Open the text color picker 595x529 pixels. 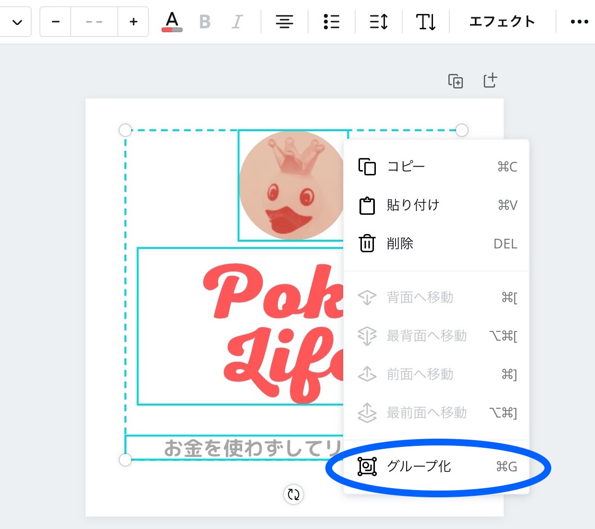coord(172,22)
